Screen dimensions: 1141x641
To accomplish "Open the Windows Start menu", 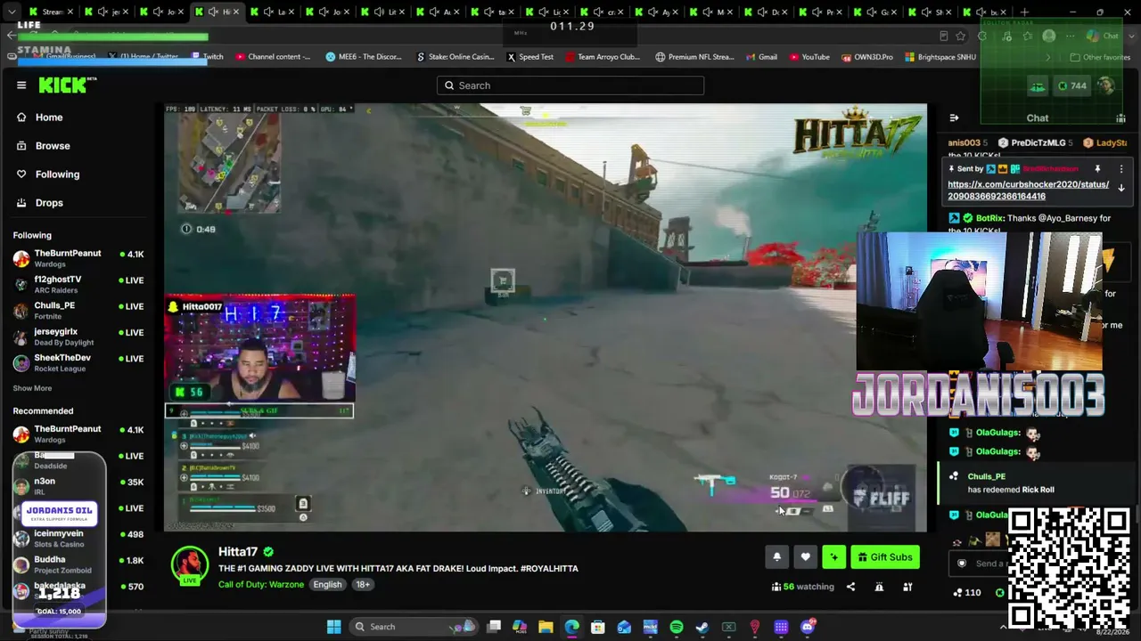I will [333, 627].
